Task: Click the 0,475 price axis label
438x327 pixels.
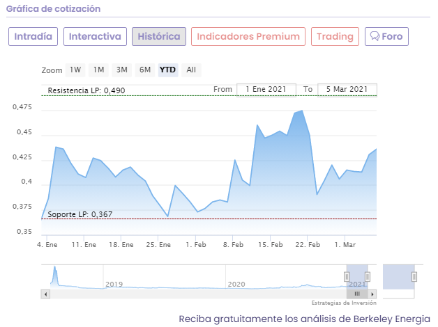Action: click(22, 107)
